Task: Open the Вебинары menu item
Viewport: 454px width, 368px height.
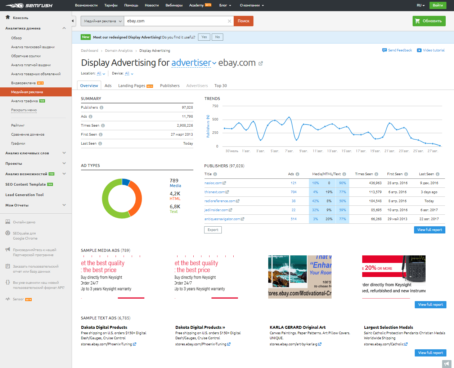Action: tap(174, 5)
